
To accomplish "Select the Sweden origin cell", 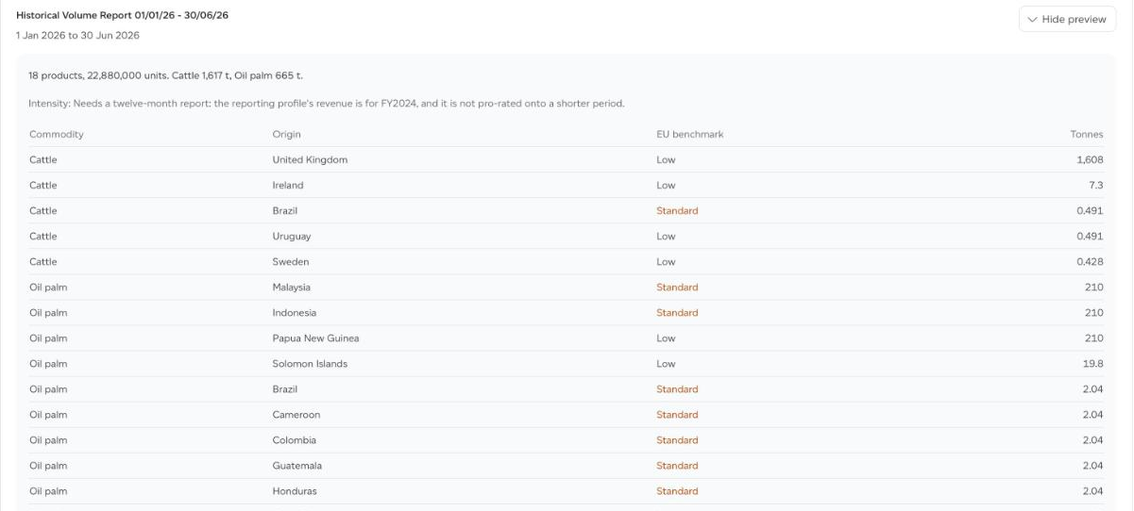I will click(291, 262).
